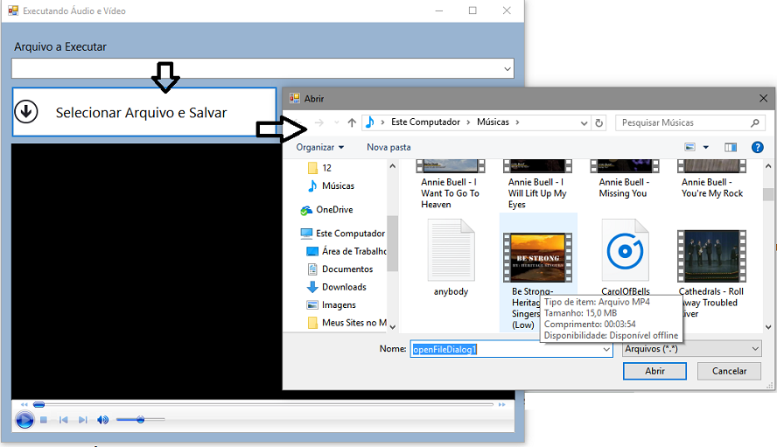Maximize the Executando Áudio e Vídeo window

pyautogui.click(x=472, y=10)
